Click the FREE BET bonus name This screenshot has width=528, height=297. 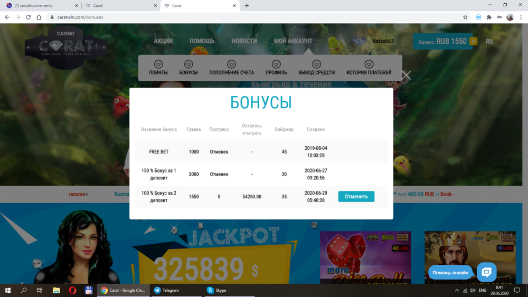tap(158, 152)
